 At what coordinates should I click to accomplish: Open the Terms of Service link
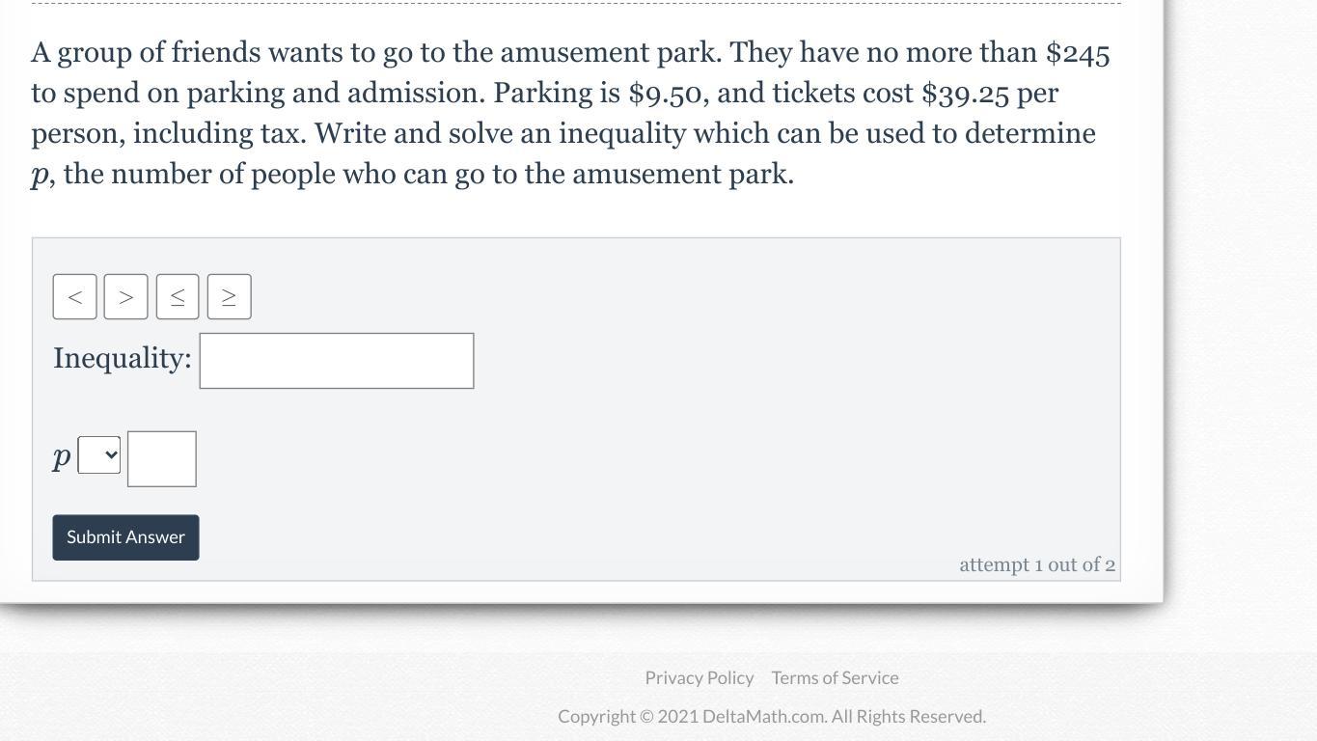pos(835,678)
